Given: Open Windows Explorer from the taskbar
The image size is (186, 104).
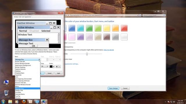Looking at the screenshot, I should click(10, 102).
